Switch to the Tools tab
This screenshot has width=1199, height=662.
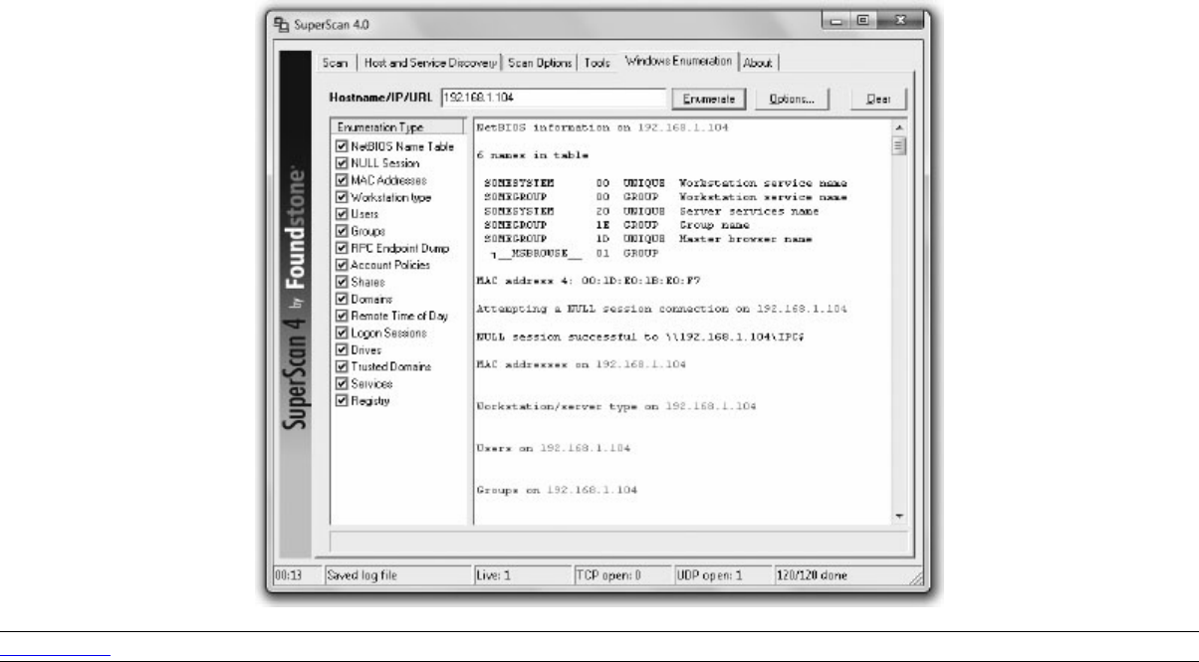coord(598,63)
